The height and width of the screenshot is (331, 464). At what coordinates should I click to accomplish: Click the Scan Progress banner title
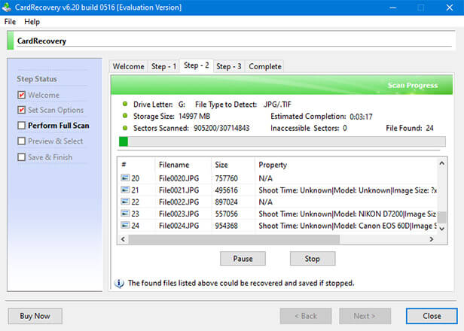tap(413, 85)
